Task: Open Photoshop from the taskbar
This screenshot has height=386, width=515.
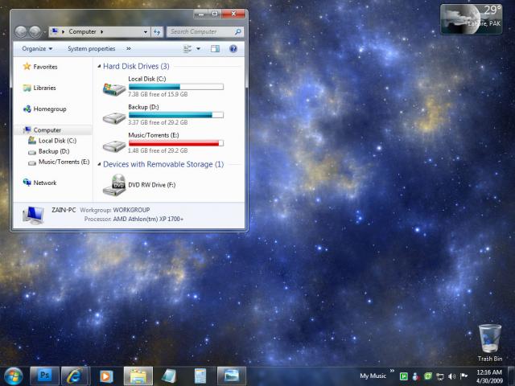Action: 43,376
